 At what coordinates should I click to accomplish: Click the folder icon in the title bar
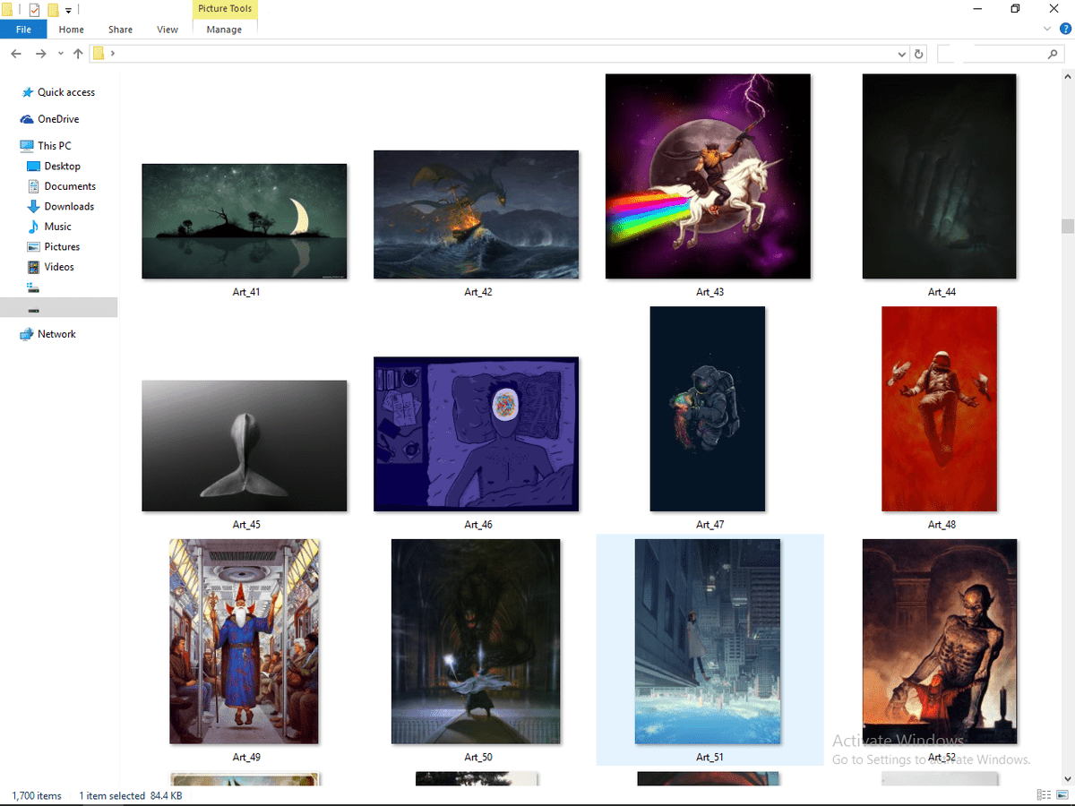coord(7,10)
